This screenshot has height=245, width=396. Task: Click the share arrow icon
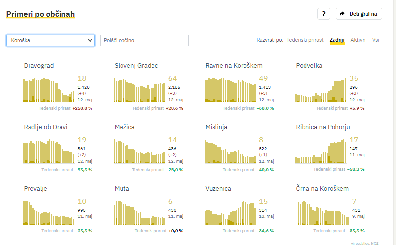[x=343, y=14]
